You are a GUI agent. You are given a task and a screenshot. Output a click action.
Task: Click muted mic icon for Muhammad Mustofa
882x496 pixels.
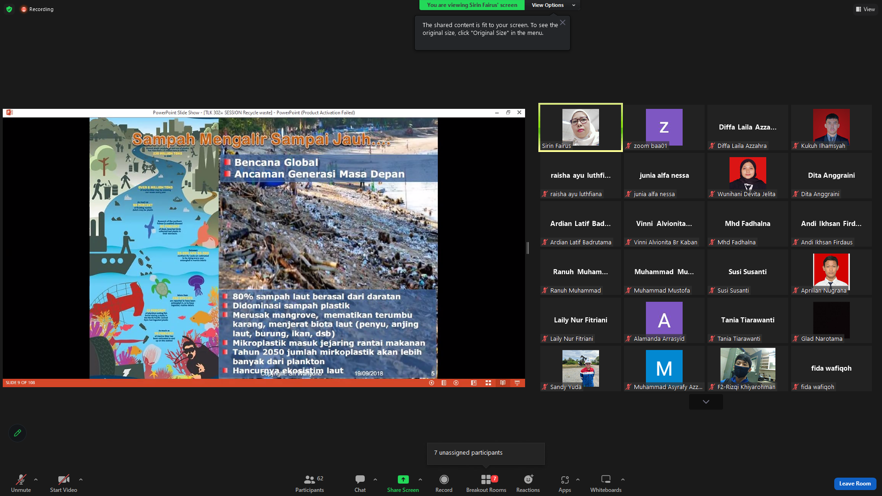(x=628, y=291)
